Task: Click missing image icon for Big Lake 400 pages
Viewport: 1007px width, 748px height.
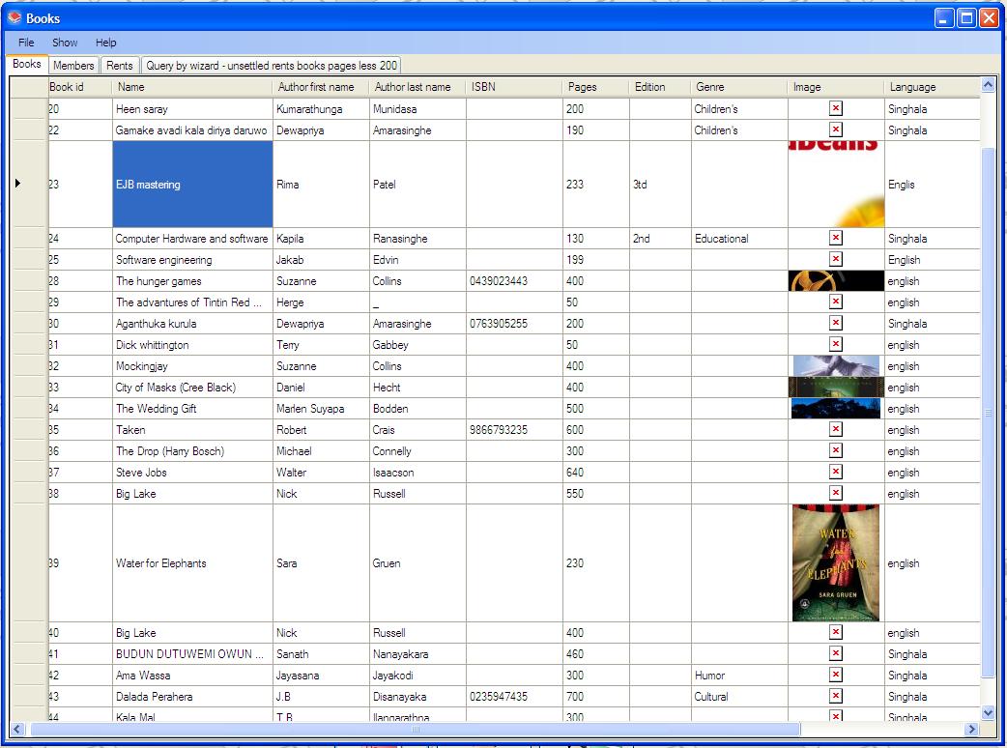Action: (x=836, y=632)
